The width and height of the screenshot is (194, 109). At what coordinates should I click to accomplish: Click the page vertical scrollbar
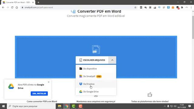tap(193, 28)
